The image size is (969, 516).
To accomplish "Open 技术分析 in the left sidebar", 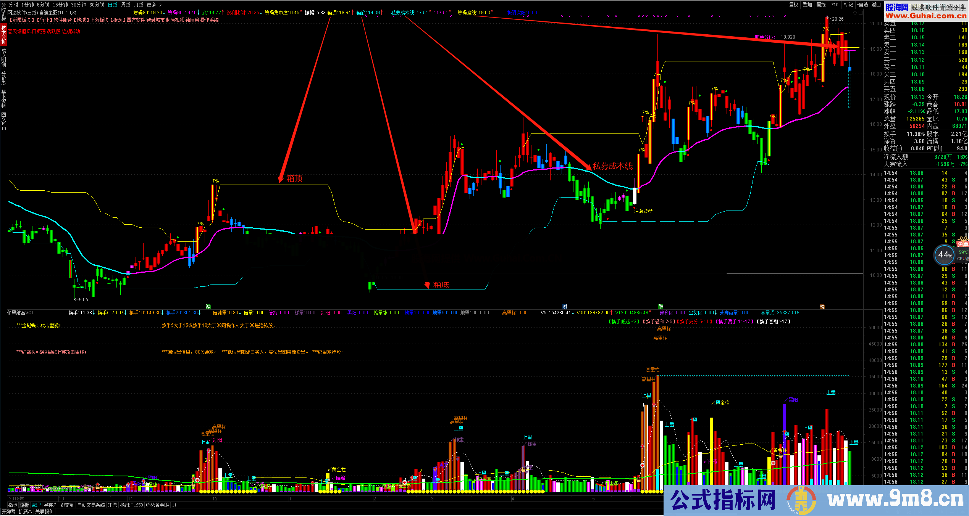I will click(x=3, y=35).
